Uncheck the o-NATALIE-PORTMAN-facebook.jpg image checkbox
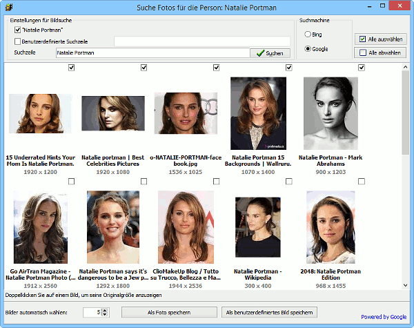Viewport: 414px width, 328px height. coord(216,68)
